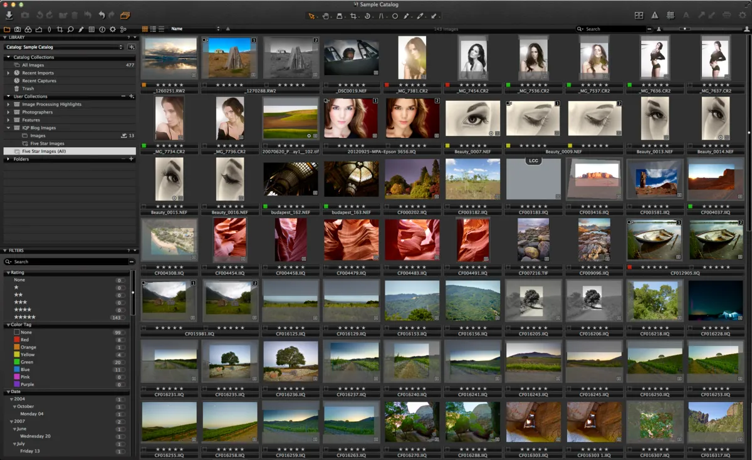Click the plus button to add a user collection
The image size is (752, 460).
pyautogui.click(x=131, y=97)
